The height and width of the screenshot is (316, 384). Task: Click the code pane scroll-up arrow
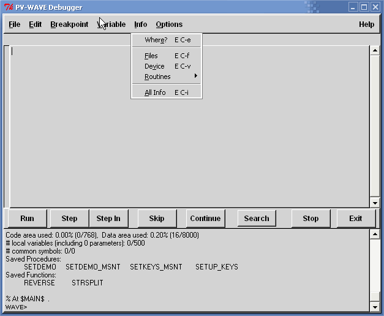[x=375, y=51]
